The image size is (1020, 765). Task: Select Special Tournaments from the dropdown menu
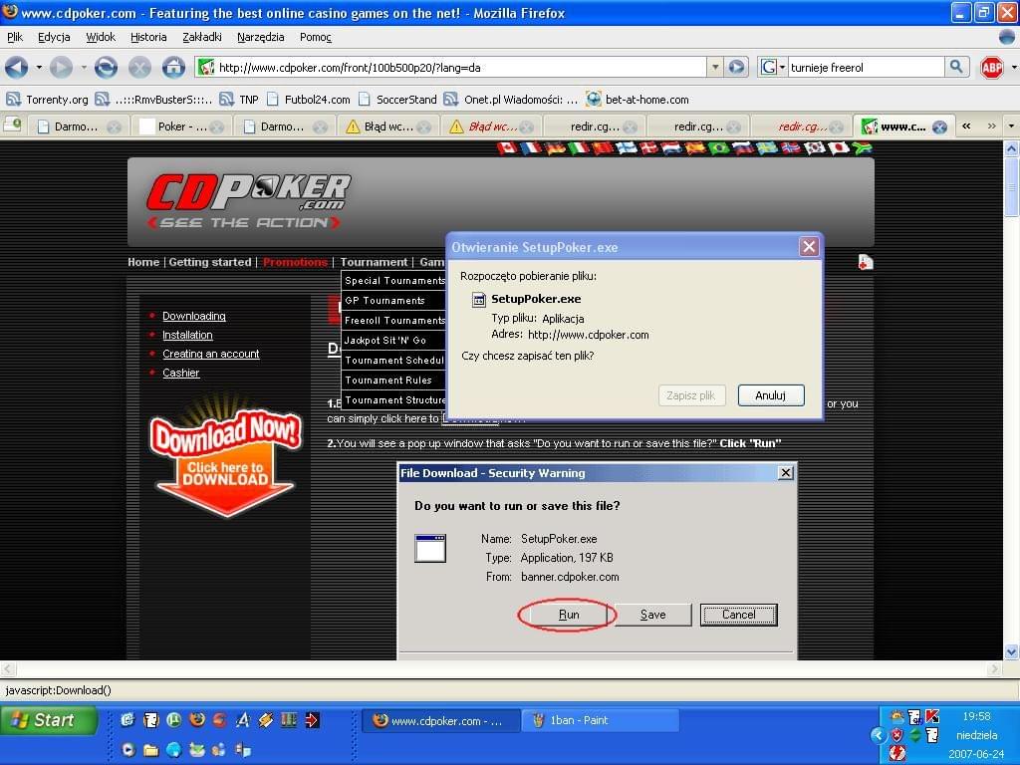[x=394, y=280]
